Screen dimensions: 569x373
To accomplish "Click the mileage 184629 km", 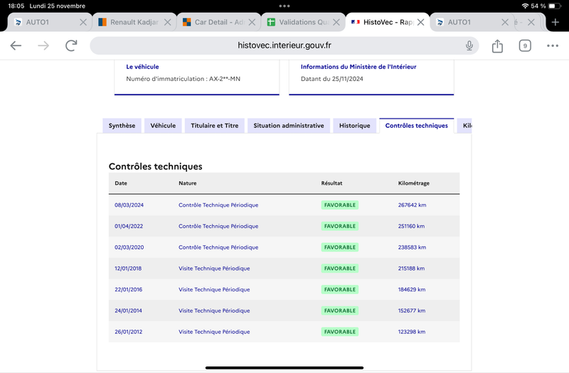I will point(412,289).
